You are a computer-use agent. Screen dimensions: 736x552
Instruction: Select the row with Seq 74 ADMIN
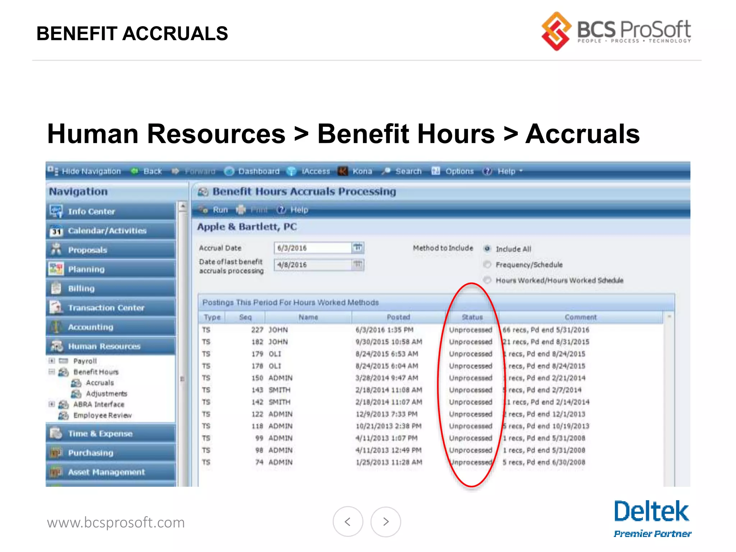(x=431, y=462)
